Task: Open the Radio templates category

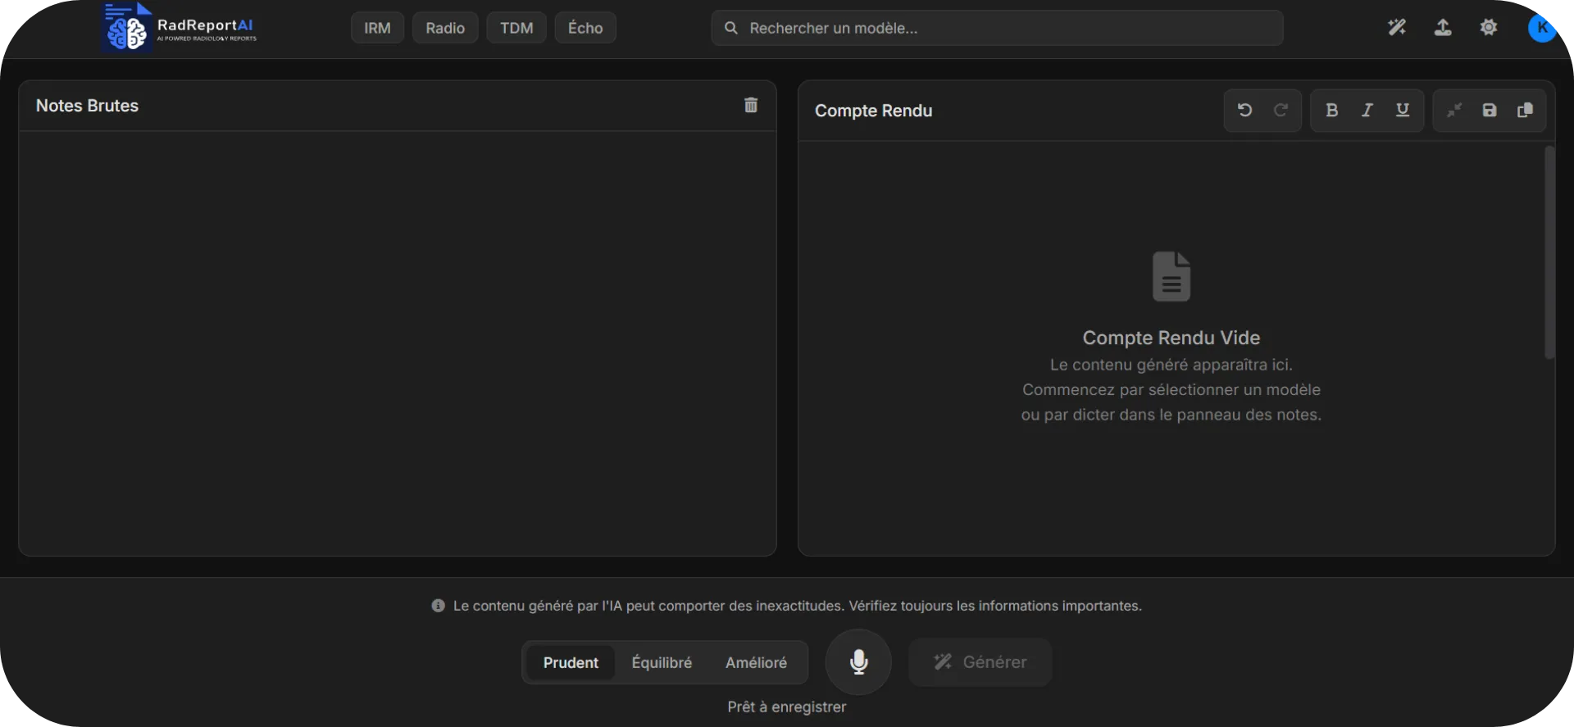Action: pos(445,28)
